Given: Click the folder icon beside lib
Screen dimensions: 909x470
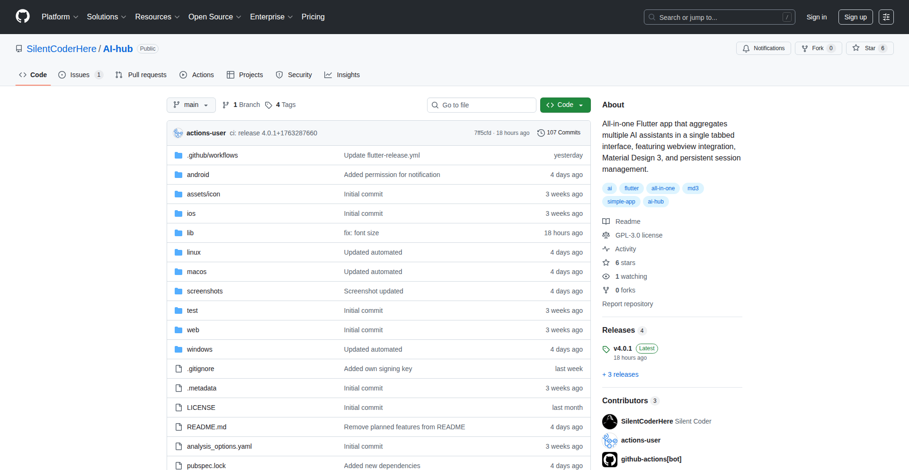Looking at the screenshot, I should pyautogui.click(x=178, y=233).
